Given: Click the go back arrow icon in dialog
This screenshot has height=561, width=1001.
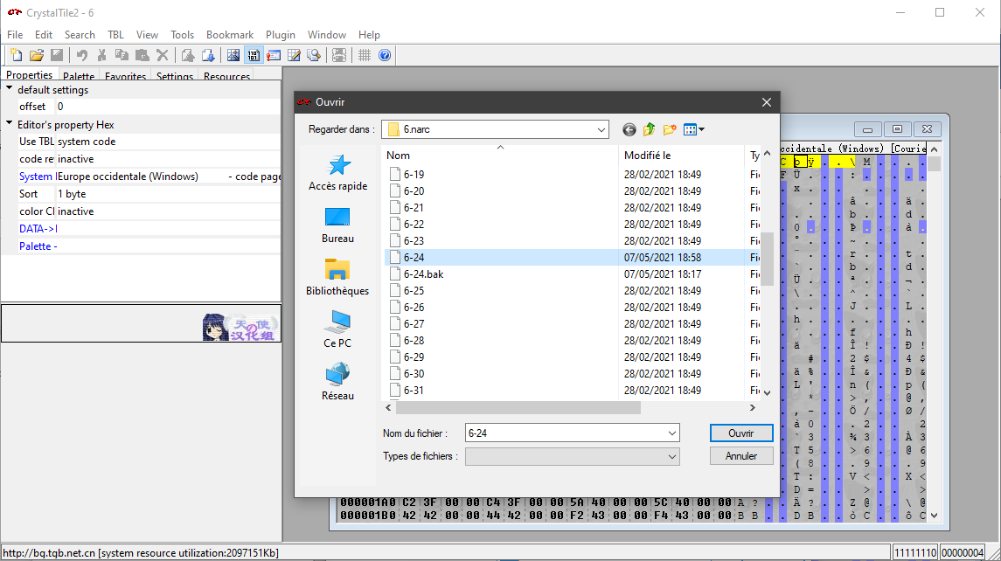Looking at the screenshot, I should [x=629, y=129].
